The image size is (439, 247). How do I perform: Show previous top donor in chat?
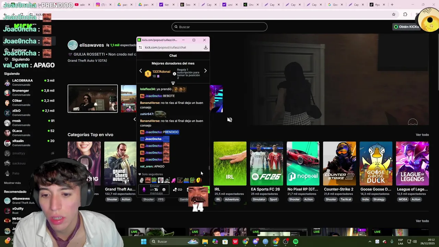pos(140,71)
